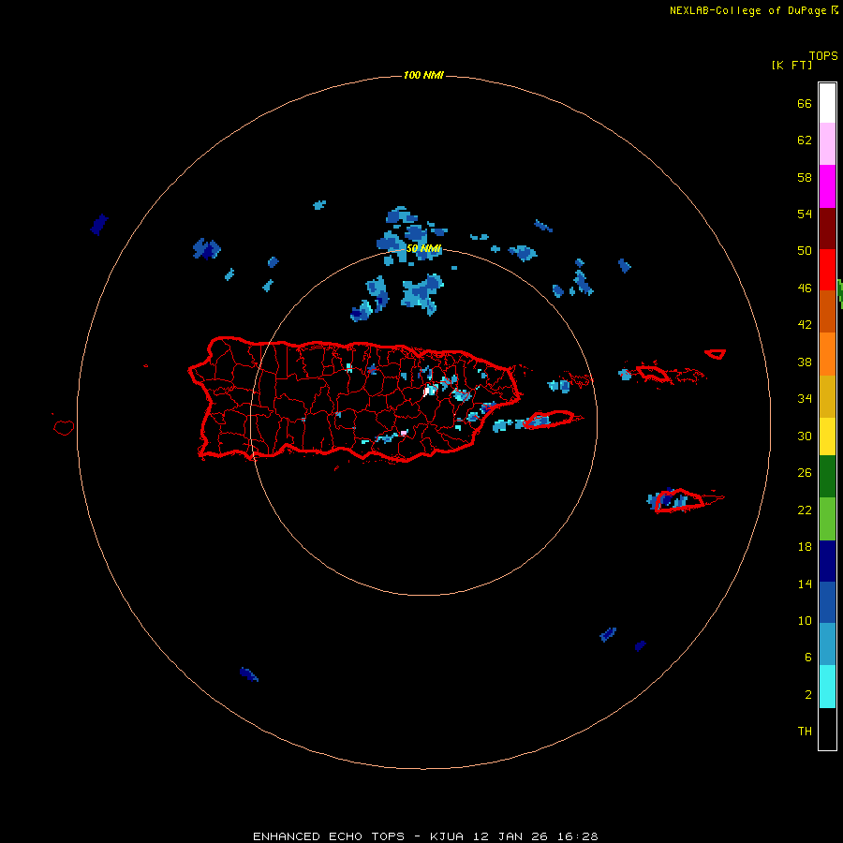Click the 66 legend value
This screenshot has height=843, width=843.
(805, 104)
